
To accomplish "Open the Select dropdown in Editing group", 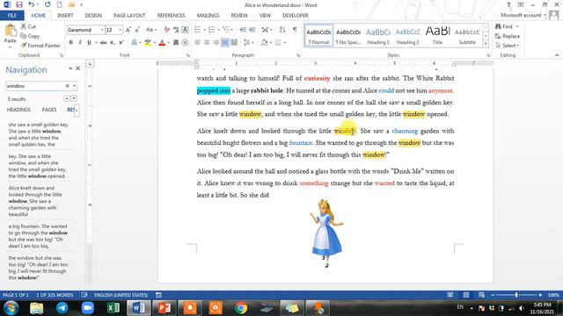I will click(x=508, y=46).
